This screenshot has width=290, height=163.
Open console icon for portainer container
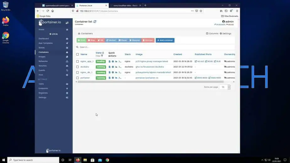click(x=120, y=78)
